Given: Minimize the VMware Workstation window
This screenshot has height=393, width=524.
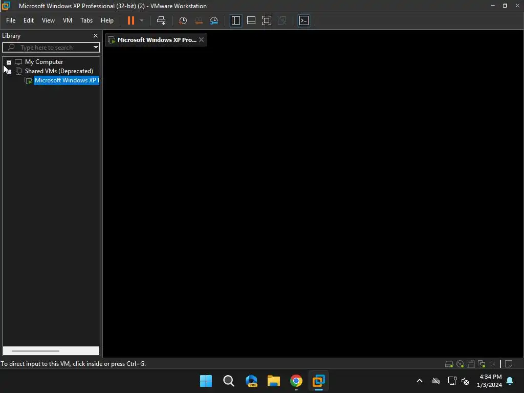Looking at the screenshot, I should (493, 6).
